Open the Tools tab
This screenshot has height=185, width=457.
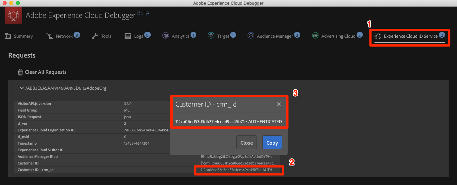pos(101,36)
